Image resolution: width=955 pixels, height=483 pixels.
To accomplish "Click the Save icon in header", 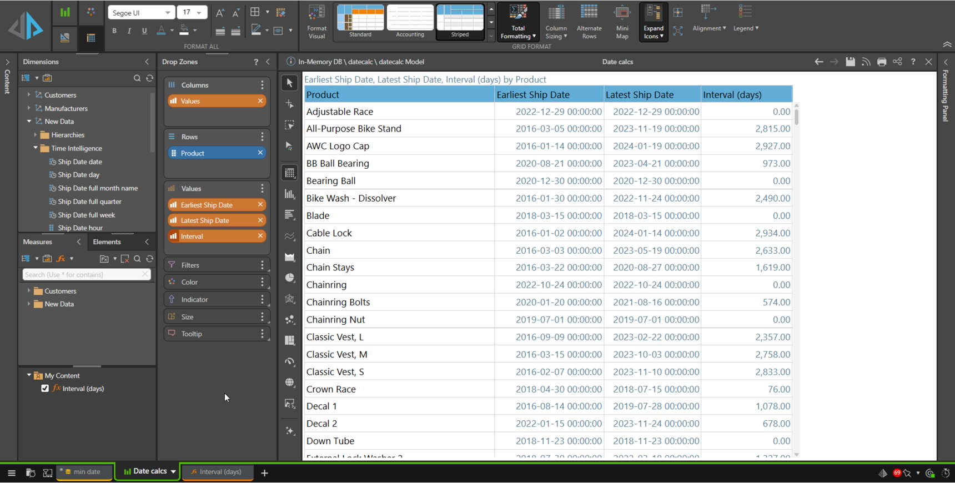I will 850,62.
